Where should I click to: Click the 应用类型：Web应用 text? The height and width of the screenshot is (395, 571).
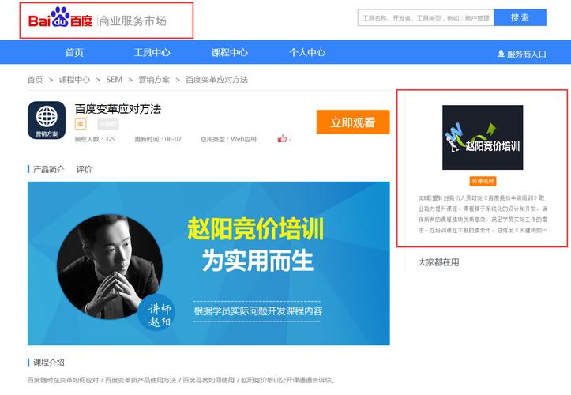(228, 139)
